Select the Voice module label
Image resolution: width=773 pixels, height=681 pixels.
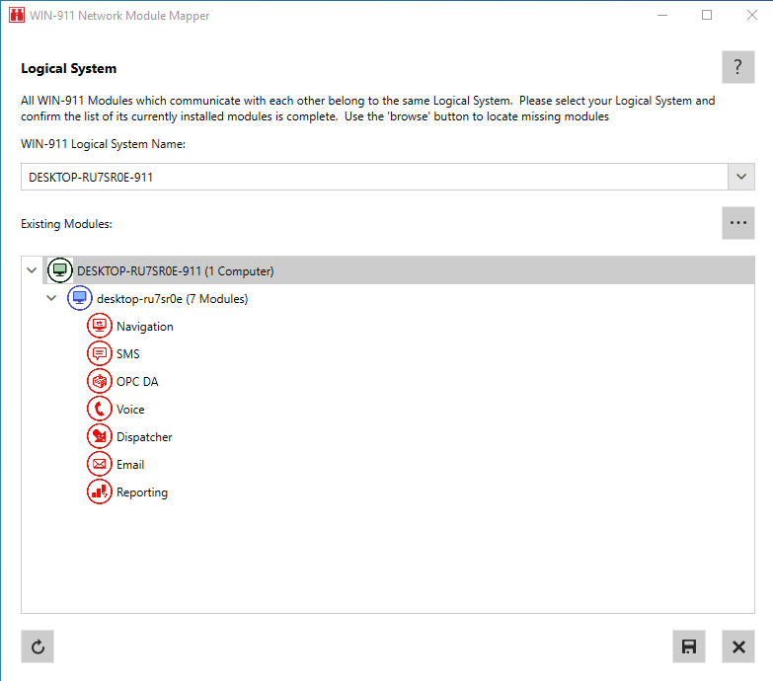pos(130,409)
